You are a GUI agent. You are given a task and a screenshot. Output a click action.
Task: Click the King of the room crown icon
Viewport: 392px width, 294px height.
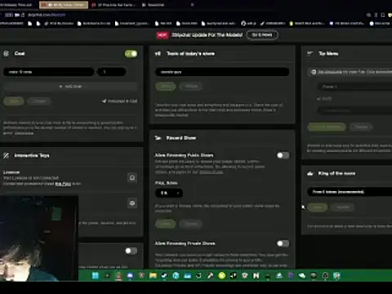310,173
